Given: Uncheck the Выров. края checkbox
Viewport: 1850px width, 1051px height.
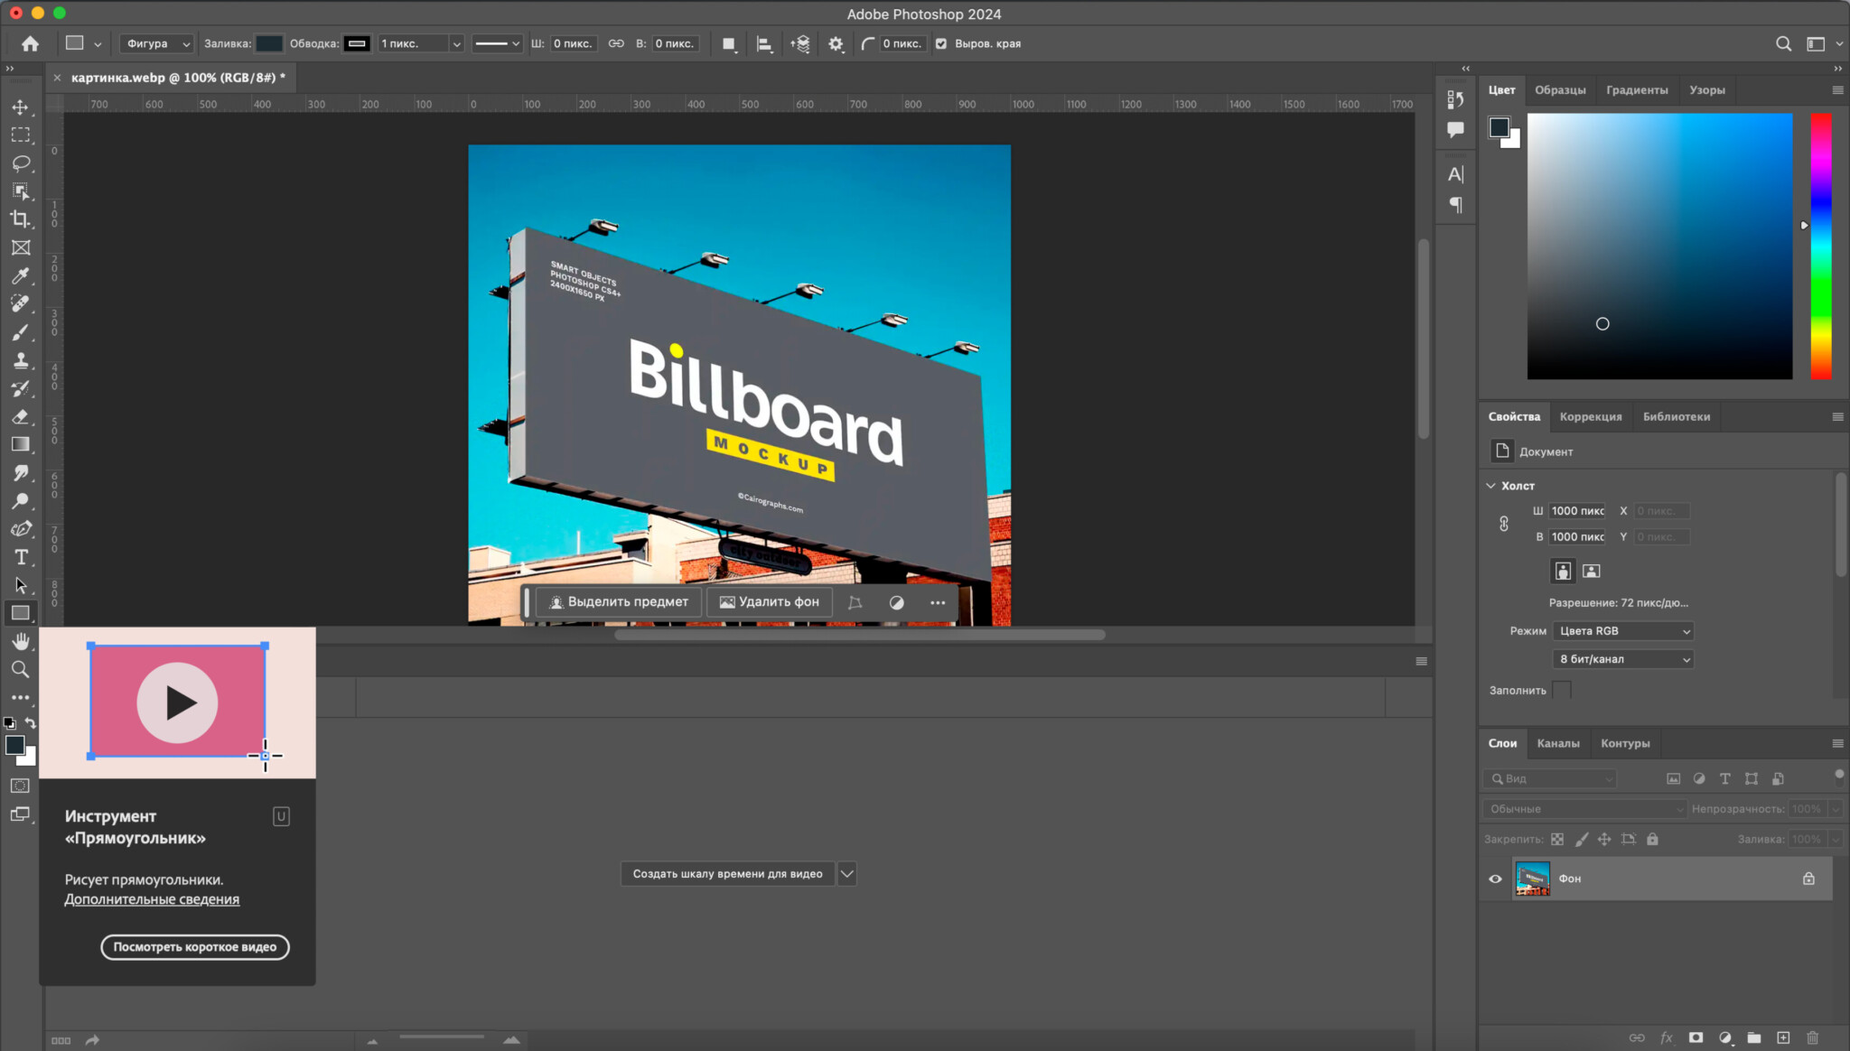Looking at the screenshot, I should point(941,43).
